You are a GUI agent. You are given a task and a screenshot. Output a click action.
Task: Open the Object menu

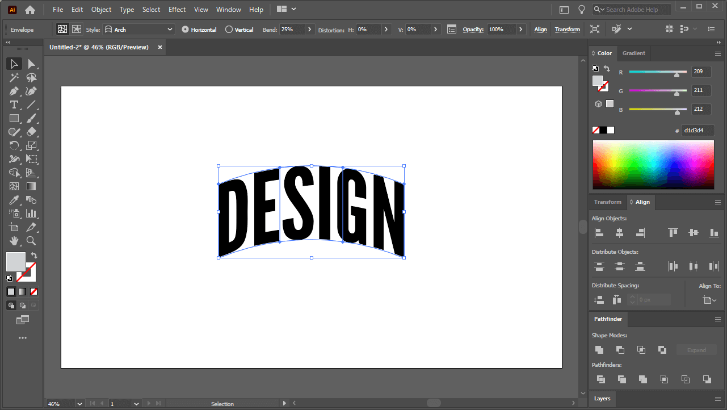click(x=102, y=10)
